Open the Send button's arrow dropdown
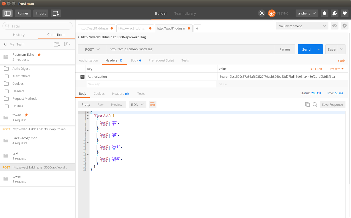 click(x=319, y=49)
